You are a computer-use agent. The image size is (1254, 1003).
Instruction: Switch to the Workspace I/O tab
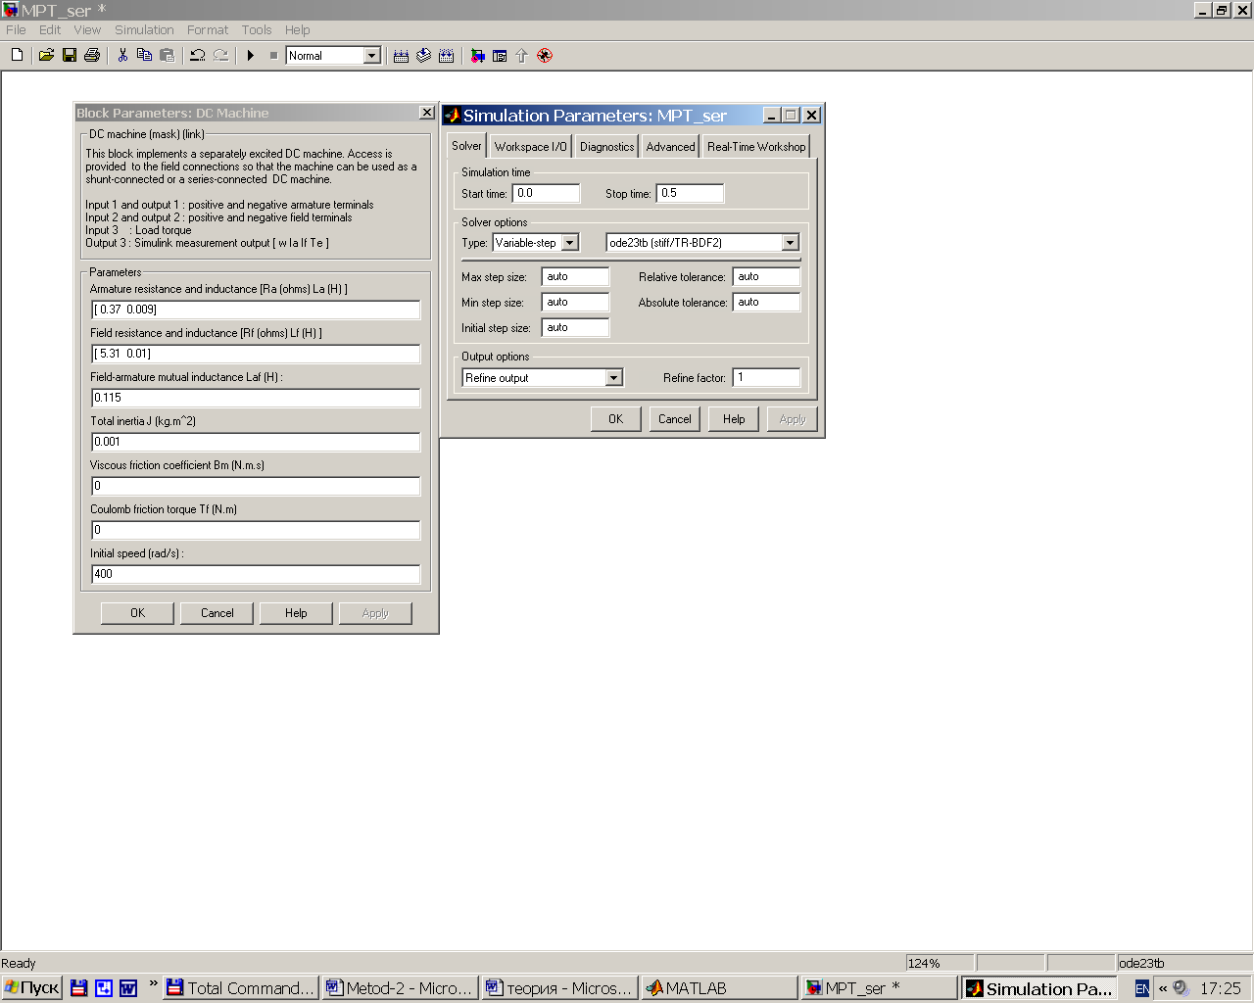point(530,147)
